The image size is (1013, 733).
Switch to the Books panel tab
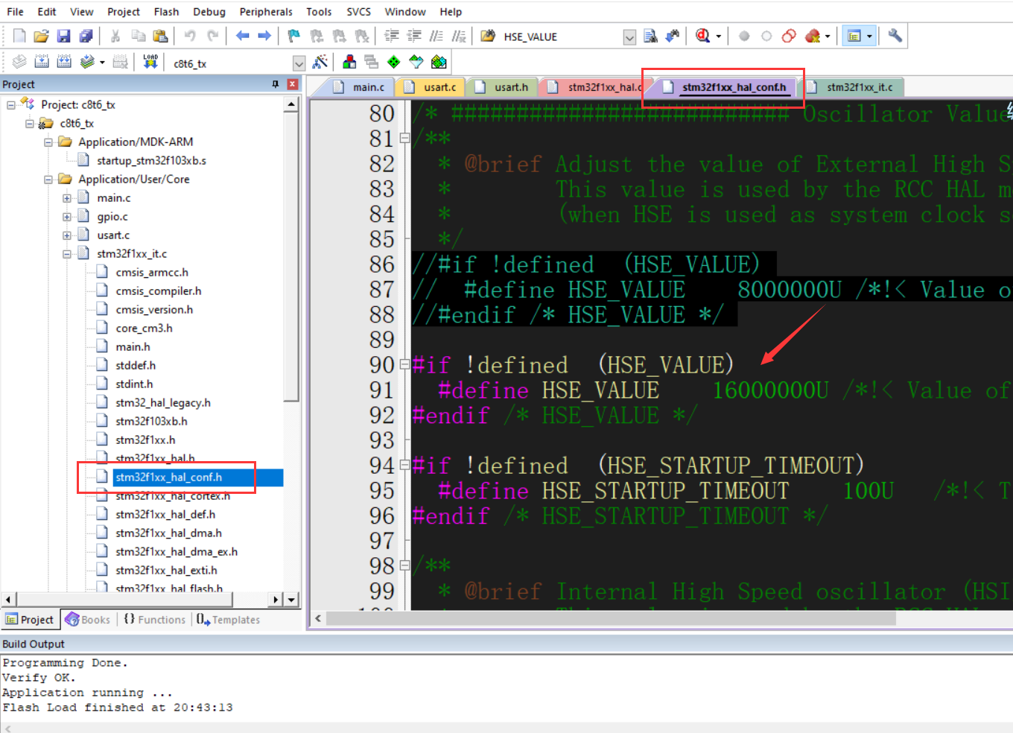click(88, 620)
